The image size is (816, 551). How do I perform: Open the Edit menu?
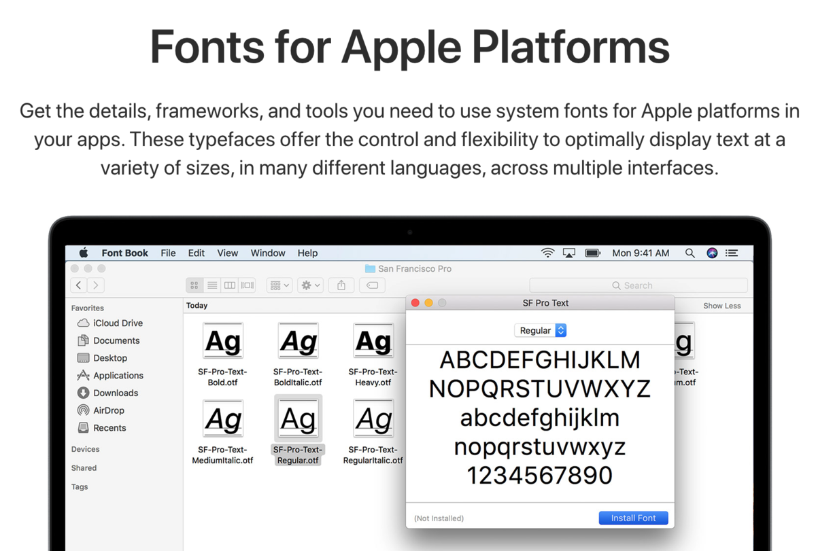pyautogui.click(x=197, y=253)
